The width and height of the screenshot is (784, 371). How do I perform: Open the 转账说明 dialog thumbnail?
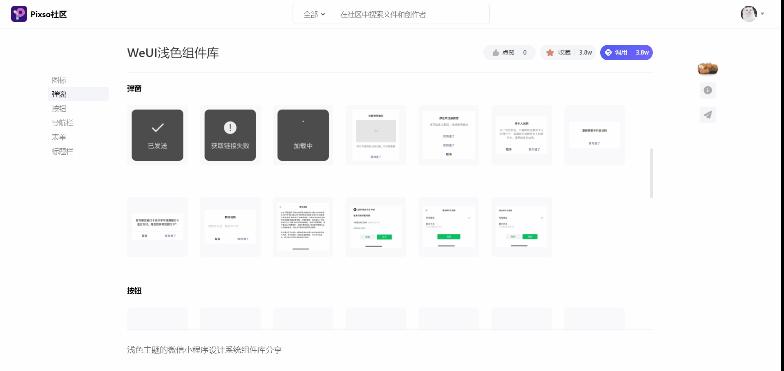click(230, 227)
